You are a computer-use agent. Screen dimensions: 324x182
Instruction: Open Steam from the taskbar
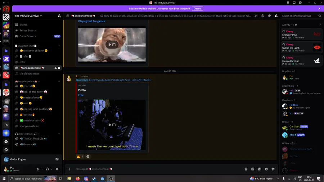[x=94, y=179]
